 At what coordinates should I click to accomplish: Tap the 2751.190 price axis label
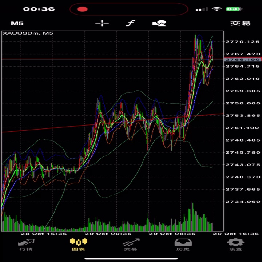click(x=243, y=128)
